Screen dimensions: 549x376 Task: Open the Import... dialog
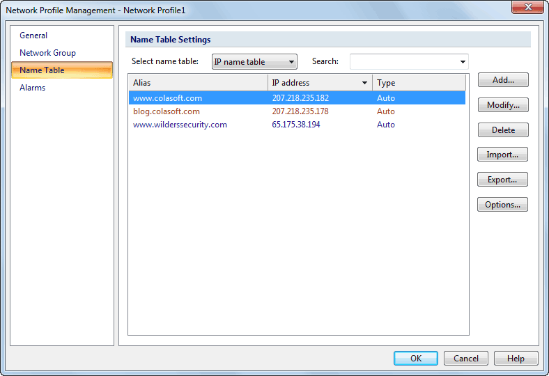[x=502, y=155]
